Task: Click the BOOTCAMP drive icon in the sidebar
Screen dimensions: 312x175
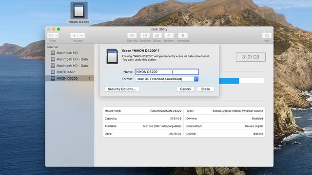Action: tap(53, 72)
